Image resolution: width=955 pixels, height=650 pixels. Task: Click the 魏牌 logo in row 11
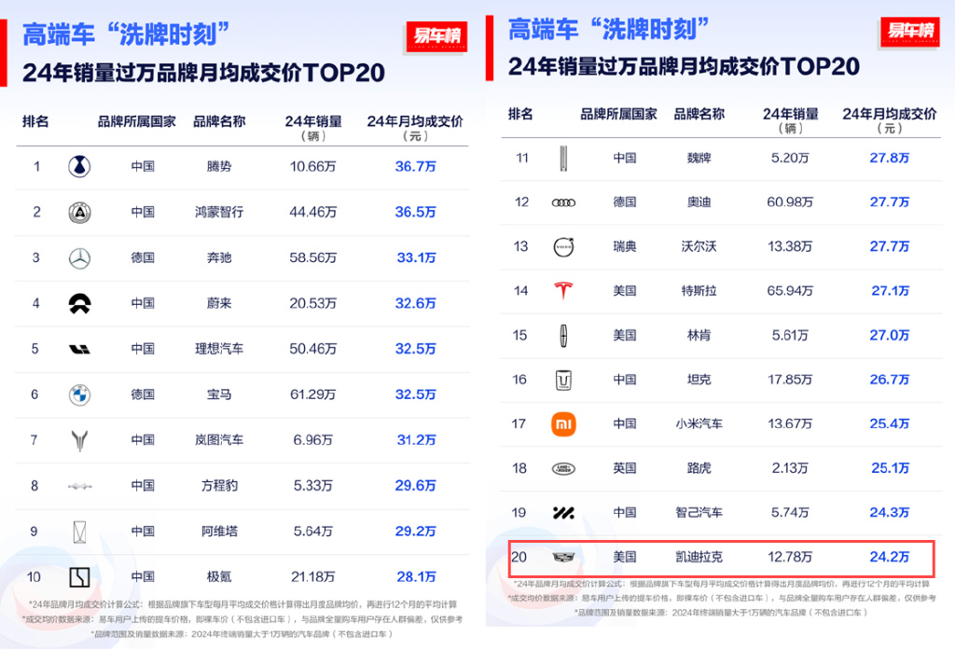pyautogui.click(x=563, y=159)
